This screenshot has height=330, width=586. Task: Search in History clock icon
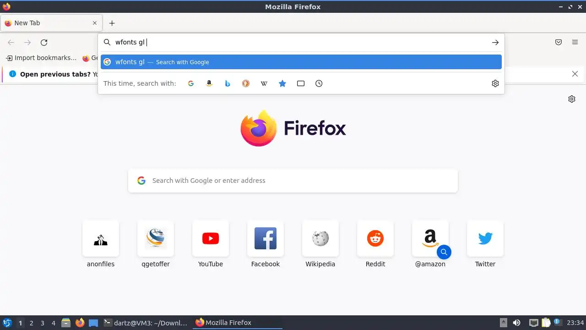[319, 83]
